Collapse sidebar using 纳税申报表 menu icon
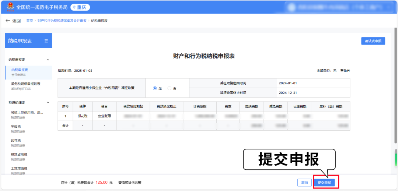 [46, 41]
